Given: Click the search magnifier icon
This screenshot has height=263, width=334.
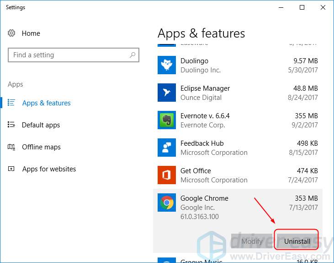Looking at the screenshot, I should coord(133,55).
